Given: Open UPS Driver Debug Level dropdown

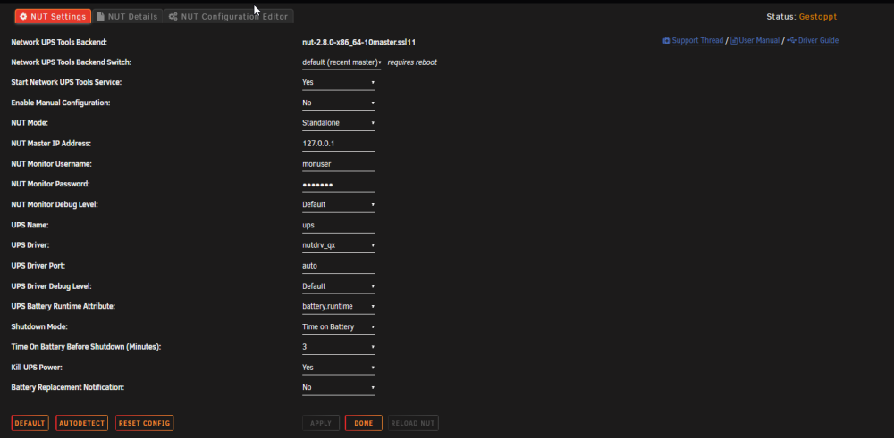Looking at the screenshot, I should click(338, 286).
